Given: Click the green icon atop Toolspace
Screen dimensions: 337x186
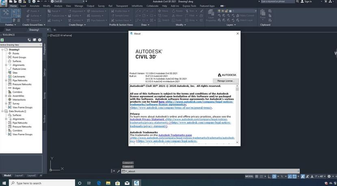Looking at the screenshot, I should click(2, 40).
